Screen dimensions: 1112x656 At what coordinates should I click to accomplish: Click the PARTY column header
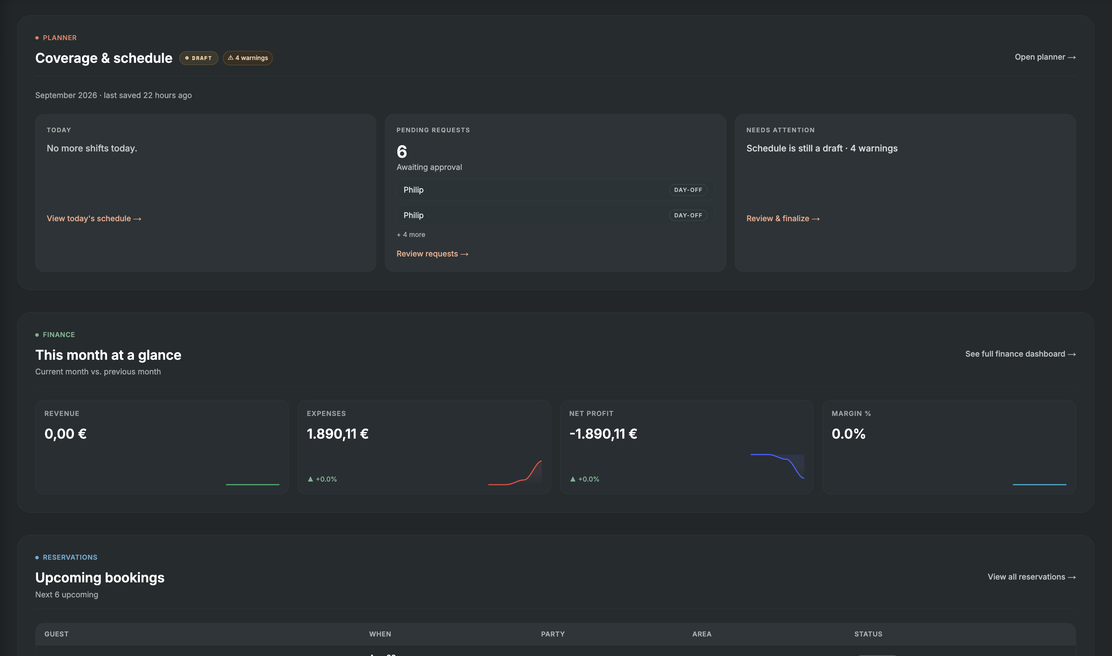click(x=553, y=634)
